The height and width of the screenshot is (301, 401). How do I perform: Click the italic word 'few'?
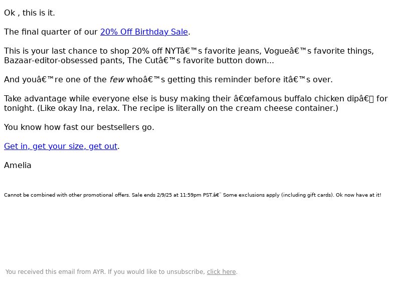pyautogui.click(x=117, y=80)
